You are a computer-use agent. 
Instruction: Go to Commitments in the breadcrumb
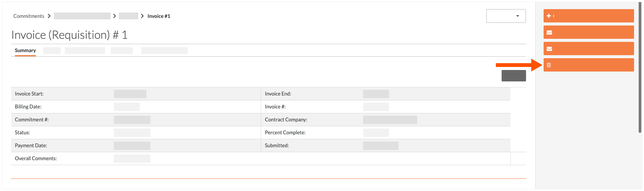point(29,16)
